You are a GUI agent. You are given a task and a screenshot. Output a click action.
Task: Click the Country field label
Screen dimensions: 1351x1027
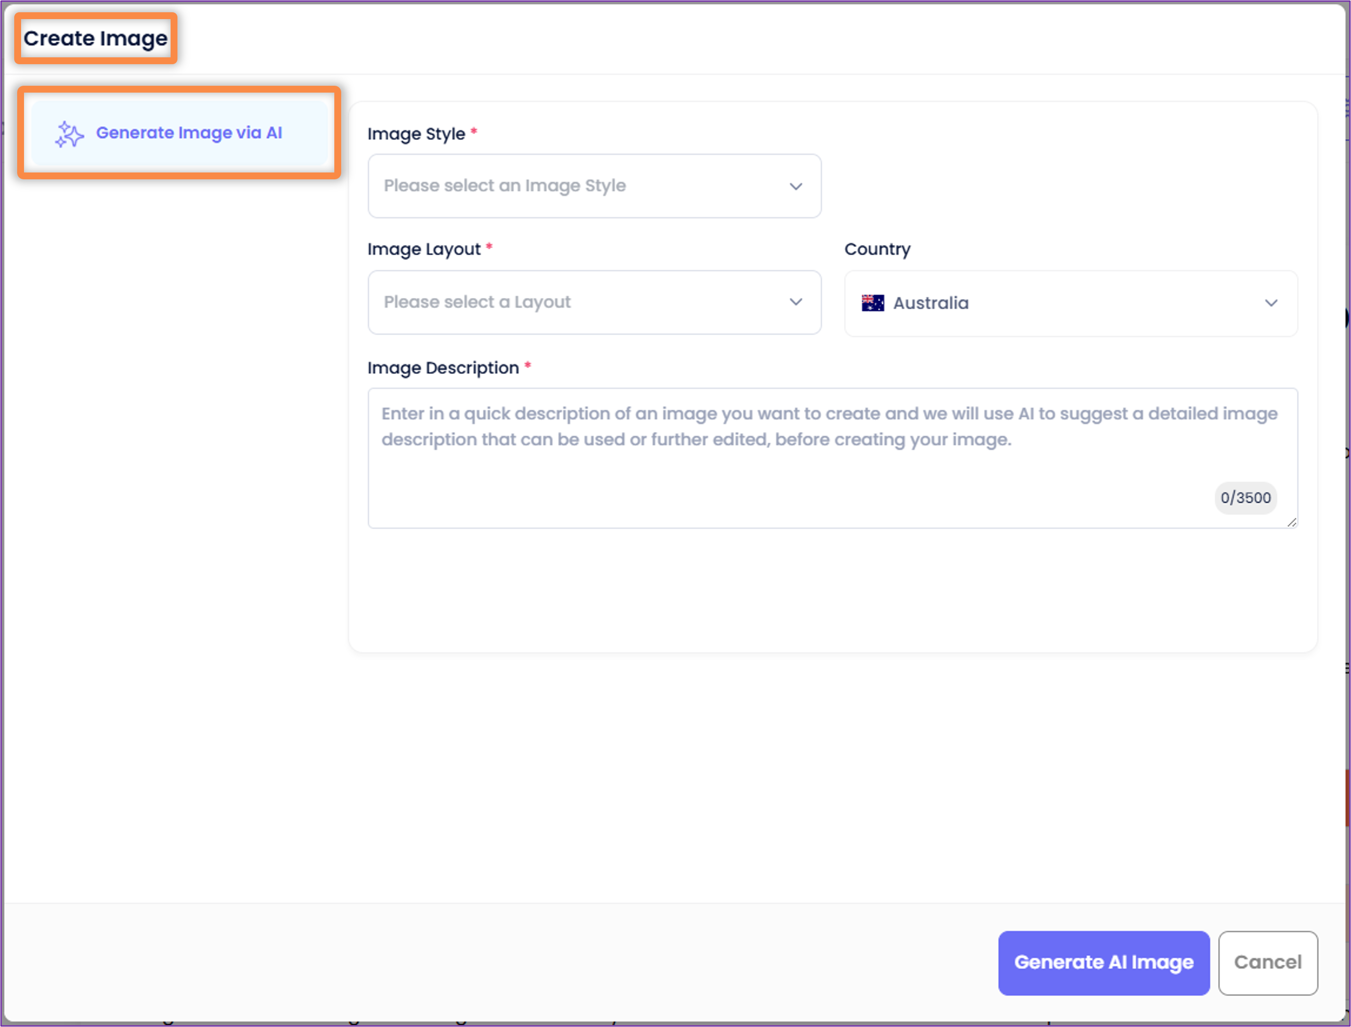click(x=877, y=249)
